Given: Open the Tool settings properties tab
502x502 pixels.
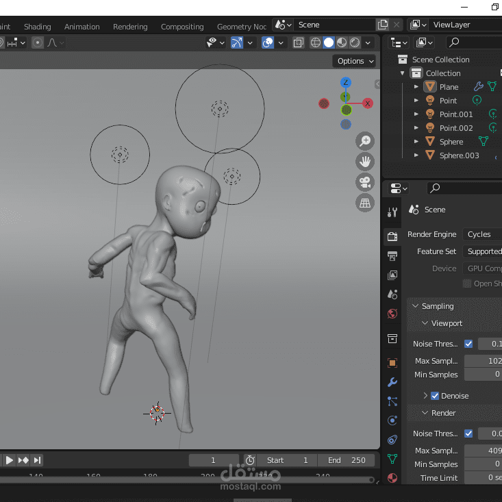Looking at the screenshot, I should pyautogui.click(x=392, y=212).
